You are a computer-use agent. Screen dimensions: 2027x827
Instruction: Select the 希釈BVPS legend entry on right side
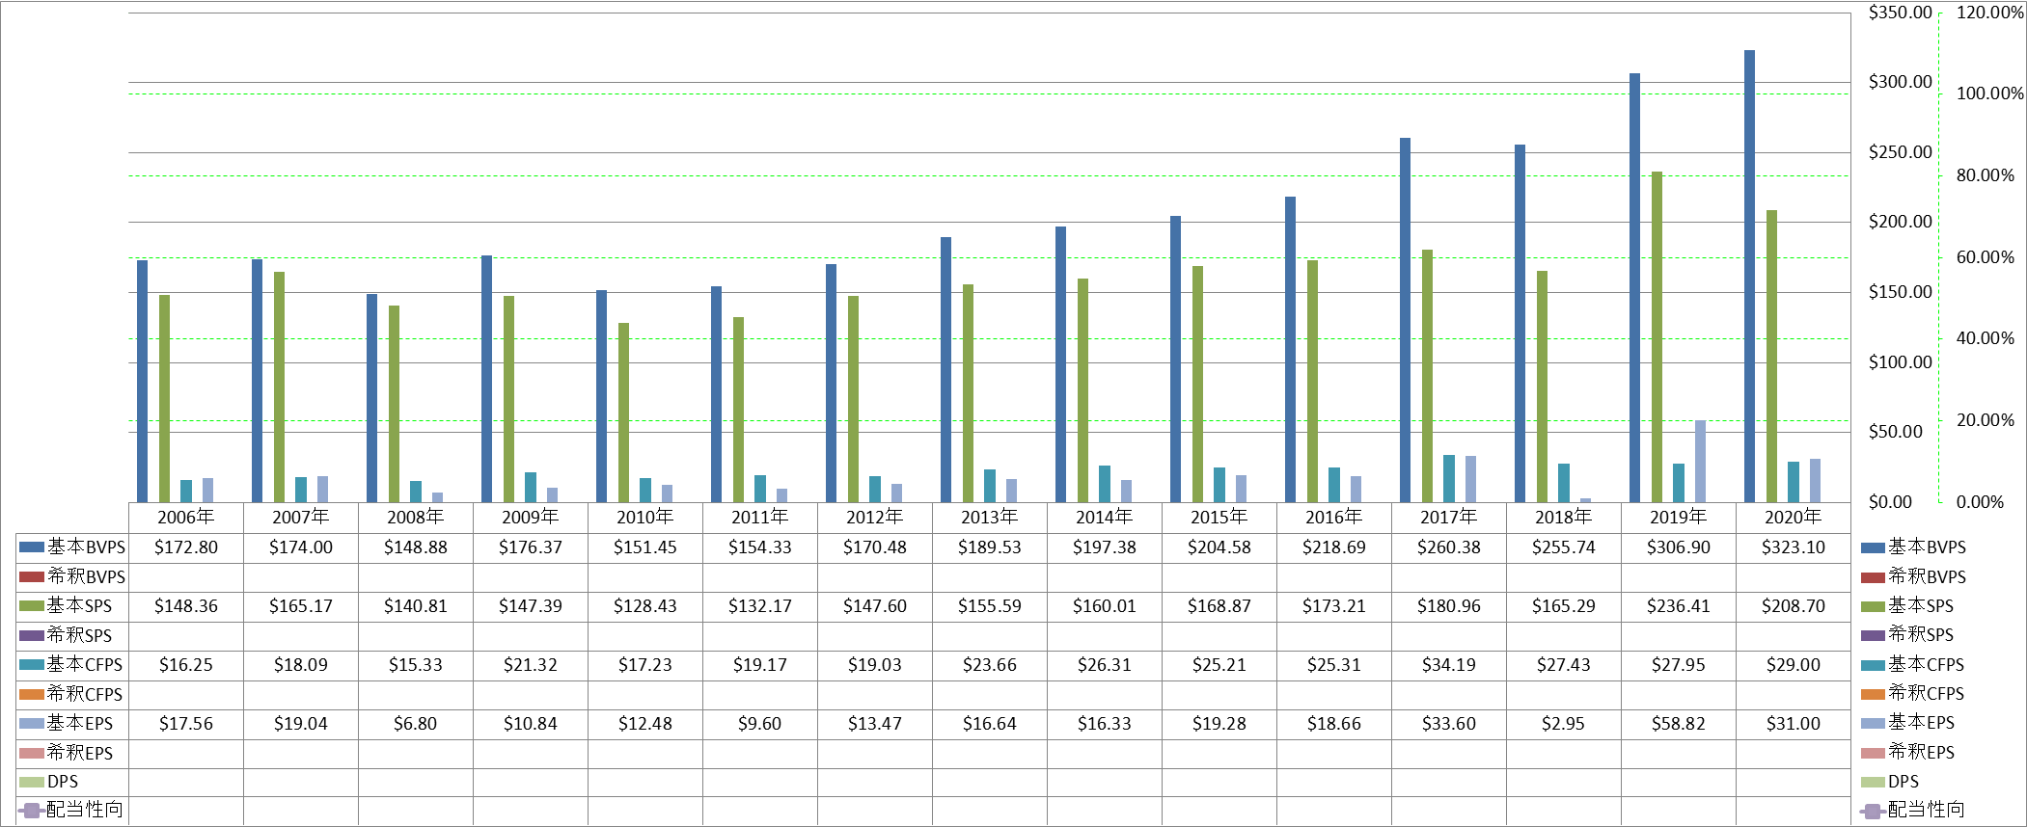coord(1913,576)
